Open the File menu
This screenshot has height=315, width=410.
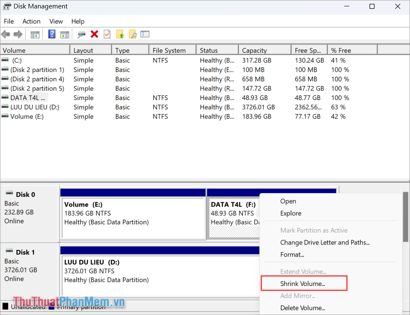click(x=8, y=21)
